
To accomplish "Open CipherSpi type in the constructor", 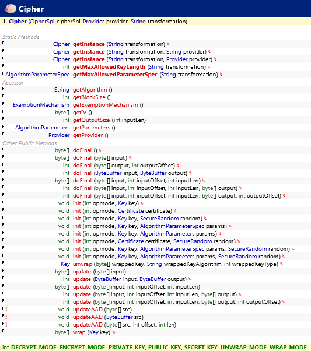I will click(42, 22).
